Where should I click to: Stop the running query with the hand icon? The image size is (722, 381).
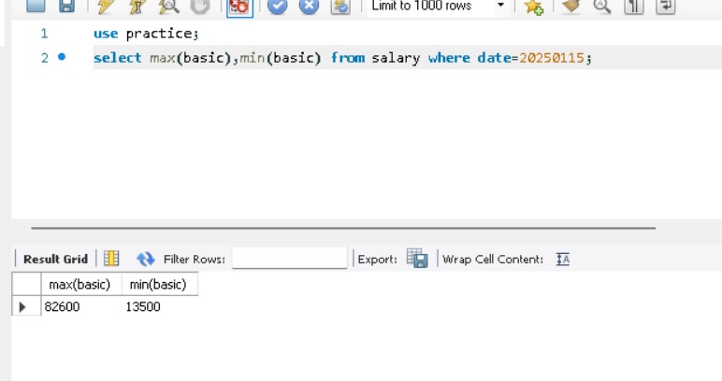[200, 5]
